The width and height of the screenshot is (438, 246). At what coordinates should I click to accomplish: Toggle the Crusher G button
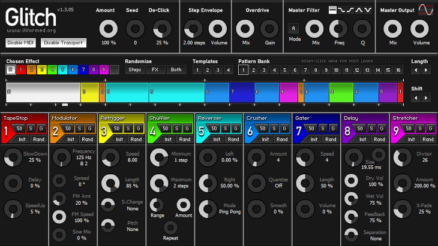tap(284, 129)
